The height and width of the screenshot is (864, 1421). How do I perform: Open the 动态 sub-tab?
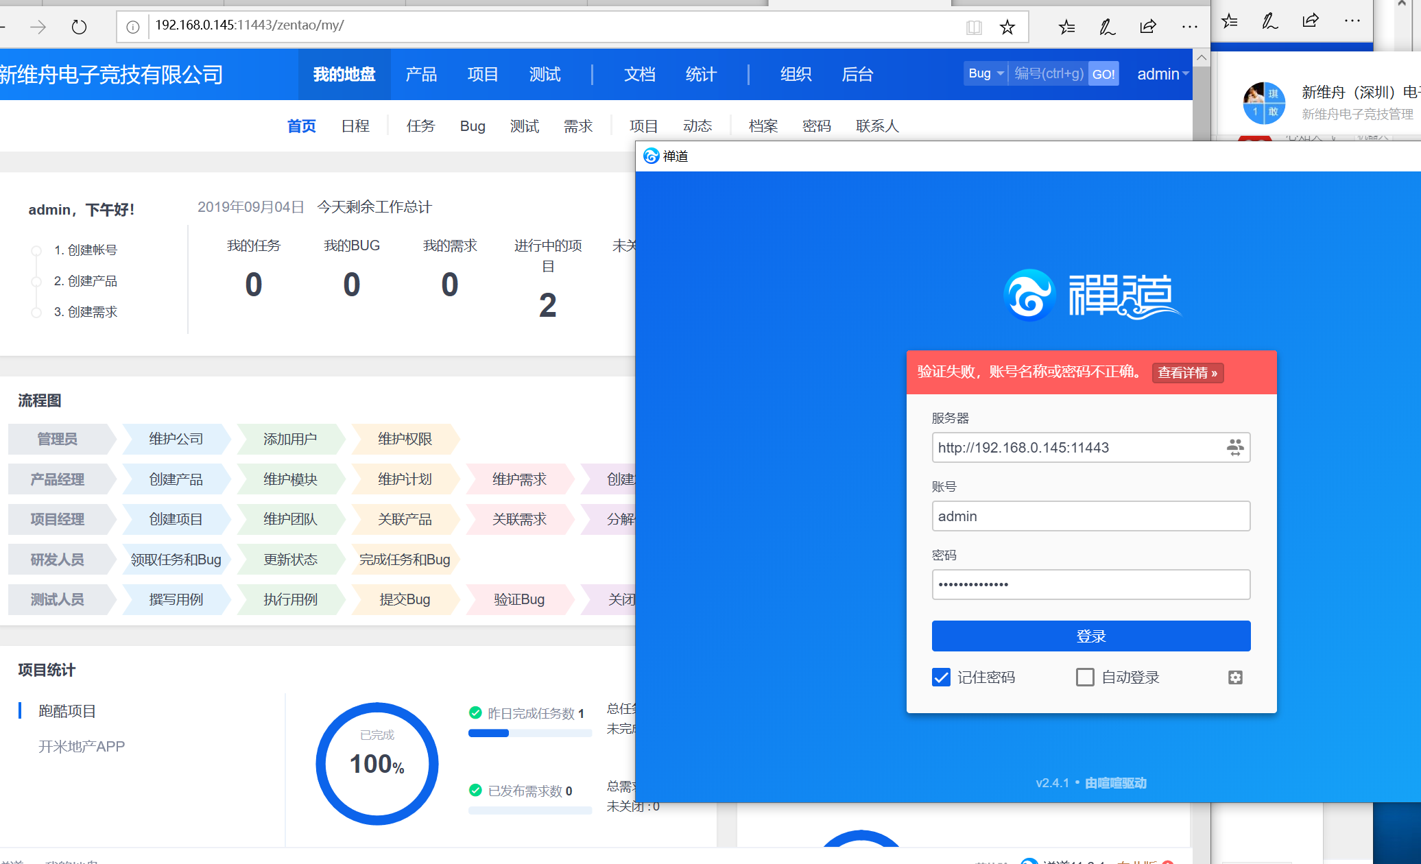pyautogui.click(x=697, y=126)
